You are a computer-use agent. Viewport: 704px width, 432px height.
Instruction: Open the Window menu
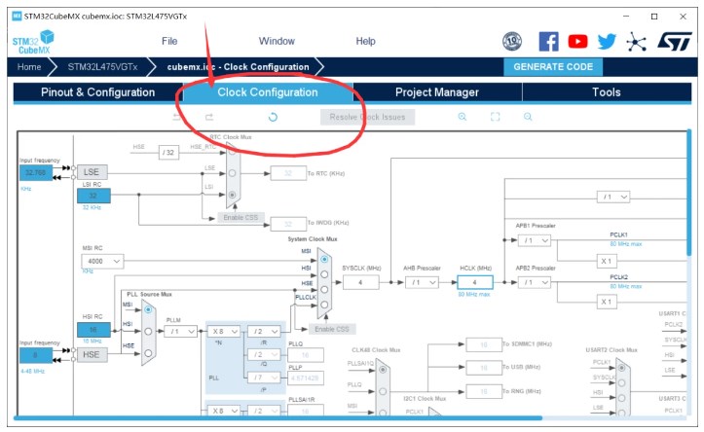click(x=277, y=41)
